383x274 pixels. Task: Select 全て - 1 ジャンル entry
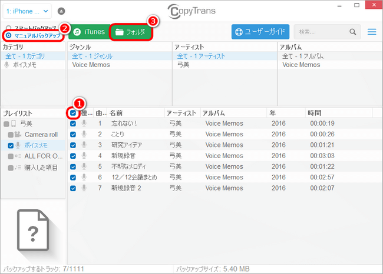[x=120, y=56]
